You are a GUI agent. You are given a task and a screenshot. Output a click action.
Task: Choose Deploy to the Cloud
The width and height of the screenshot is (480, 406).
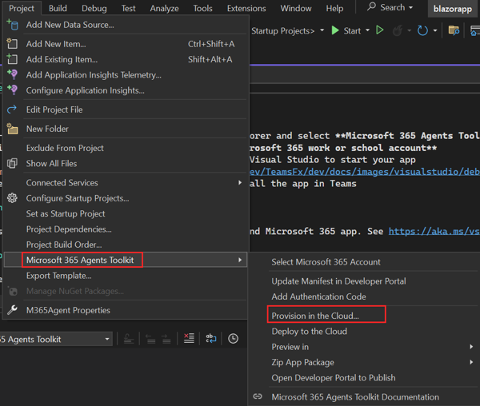[x=309, y=331]
